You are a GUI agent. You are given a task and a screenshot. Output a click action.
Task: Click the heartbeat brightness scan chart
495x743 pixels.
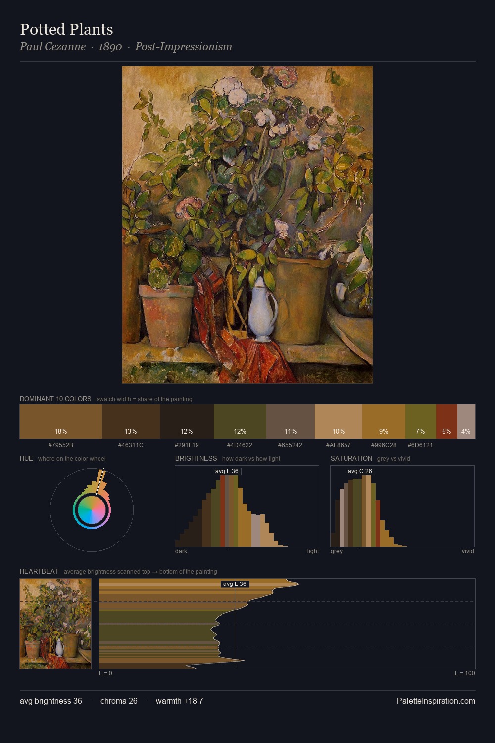[287, 624]
